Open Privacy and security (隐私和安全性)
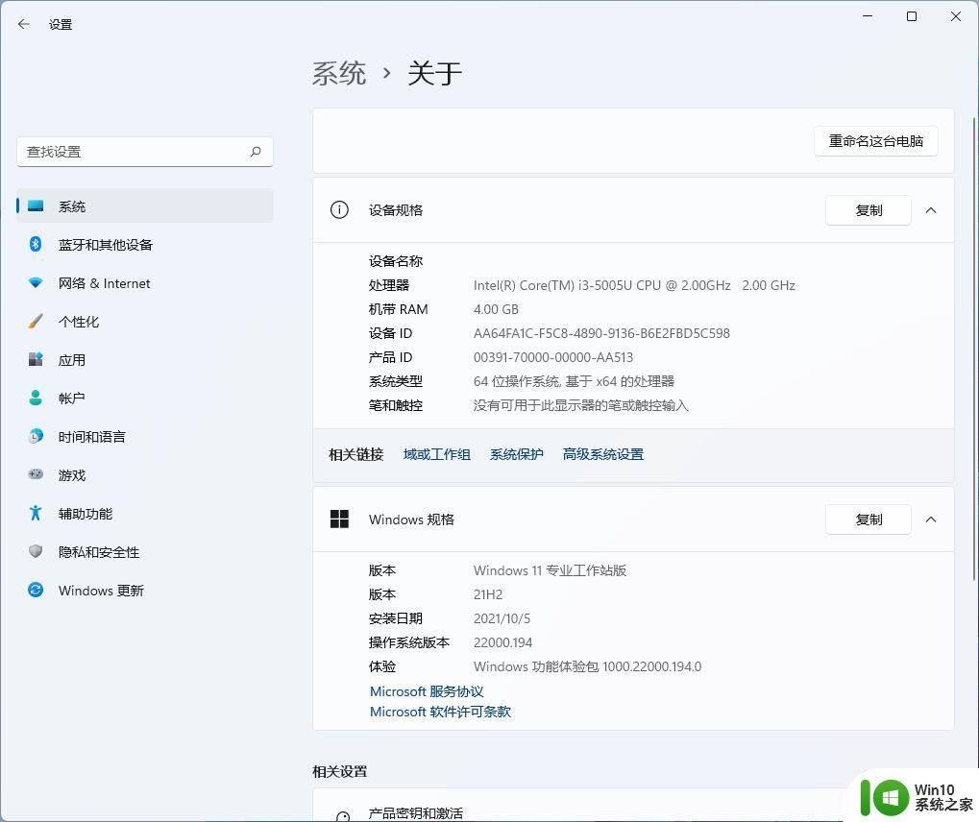The height and width of the screenshot is (822, 979). pos(98,552)
